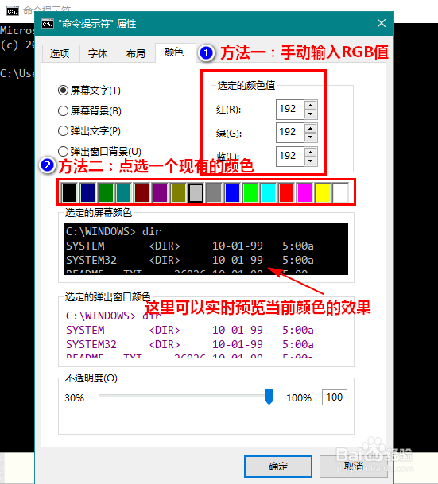Click the 红(R) value input field

point(290,109)
